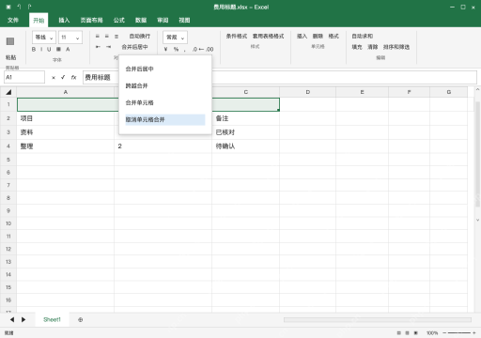Click the save icon in title bar
This screenshot has height=338, width=481.
point(8,7)
